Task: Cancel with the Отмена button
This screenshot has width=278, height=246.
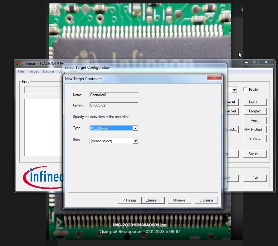Action: pos(179,200)
